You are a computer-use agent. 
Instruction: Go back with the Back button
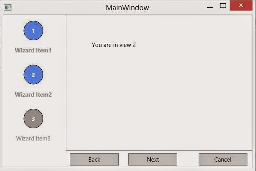[x=94, y=160]
